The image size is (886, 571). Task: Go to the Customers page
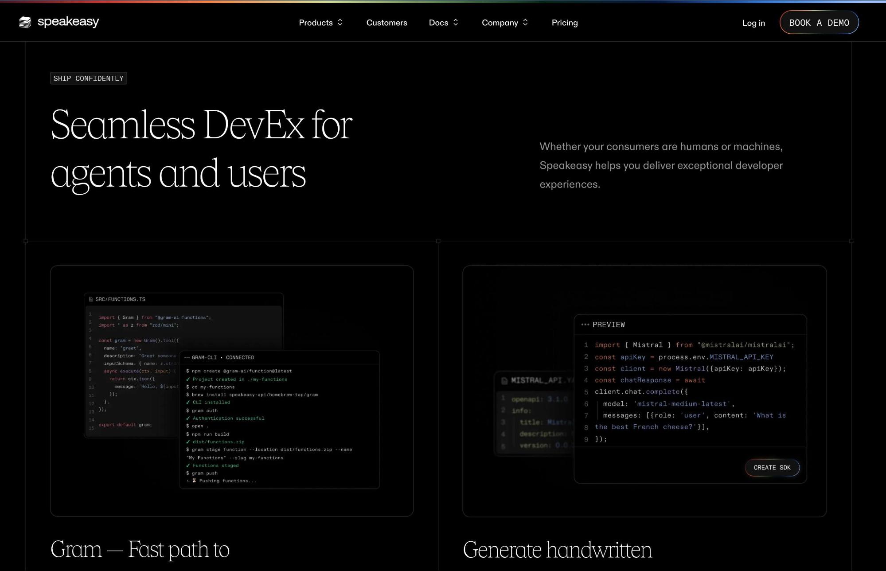386,23
